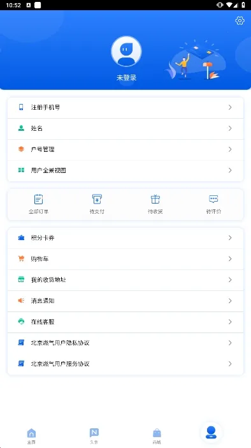
Task: Tap the default profile avatar
Action: tap(126, 52)
